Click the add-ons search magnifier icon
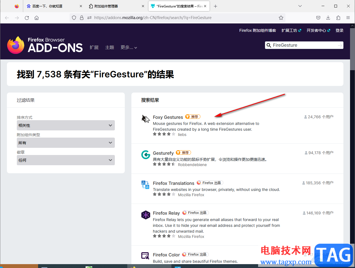 click(269, 45)
